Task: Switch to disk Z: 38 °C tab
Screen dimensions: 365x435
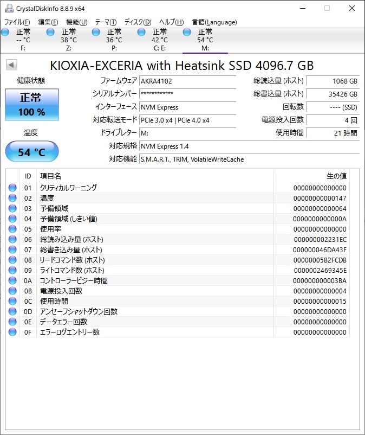Action: 68,40
